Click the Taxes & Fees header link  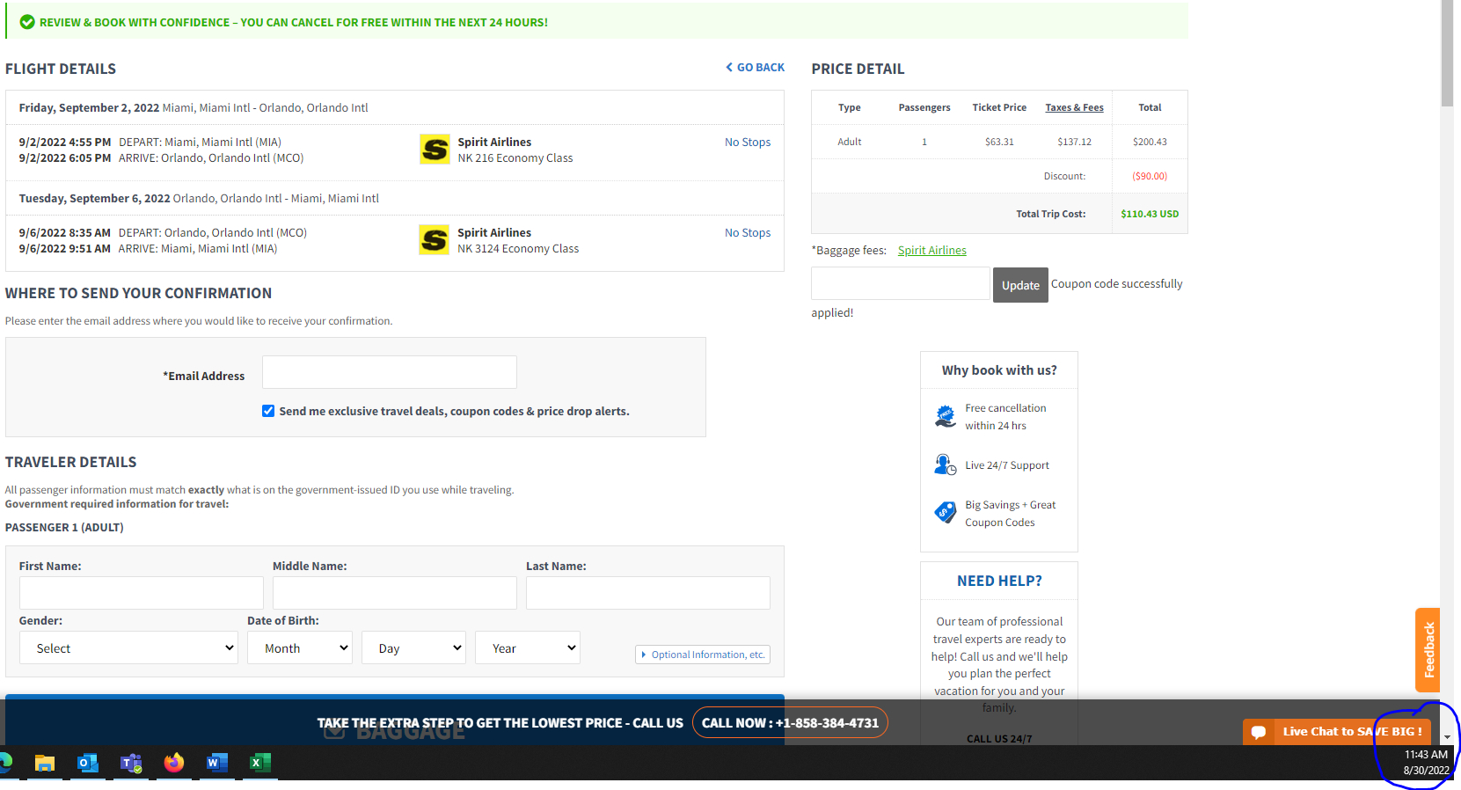(x=1074, y=107)
